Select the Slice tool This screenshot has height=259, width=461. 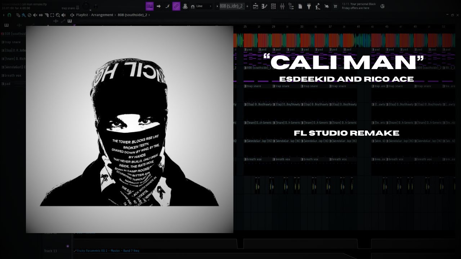coord(47,15)
